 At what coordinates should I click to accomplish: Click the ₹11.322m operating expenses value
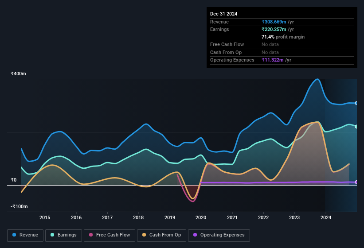273,60
